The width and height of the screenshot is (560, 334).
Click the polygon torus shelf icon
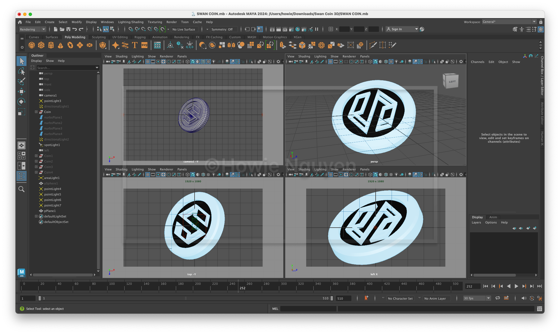tap(70, 45)
